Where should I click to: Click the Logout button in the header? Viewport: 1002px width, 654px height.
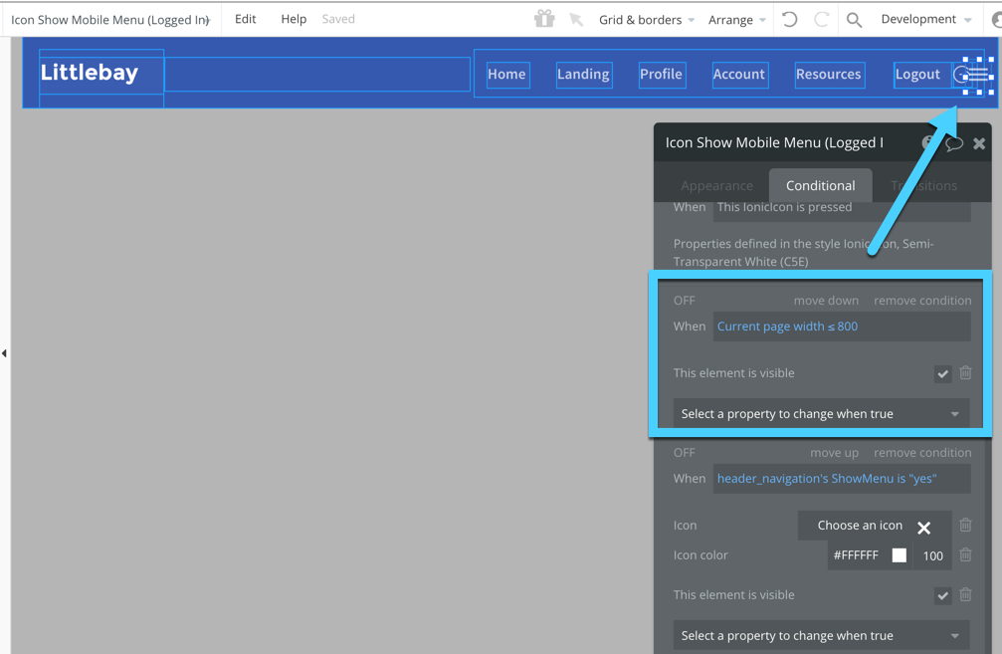click(x=916, y=75)
